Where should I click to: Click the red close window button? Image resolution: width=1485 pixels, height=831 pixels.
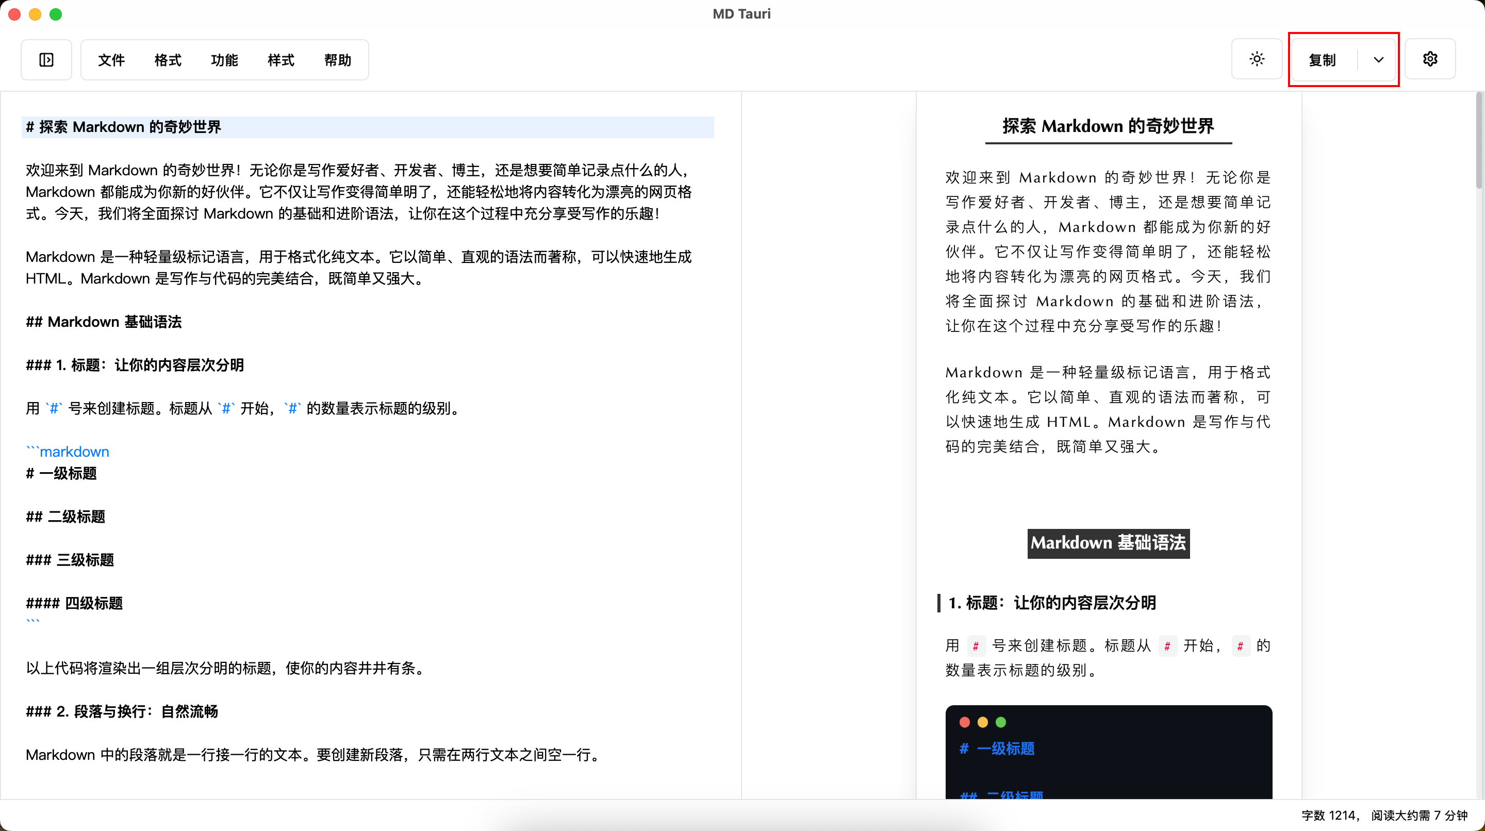click(15, 14)
